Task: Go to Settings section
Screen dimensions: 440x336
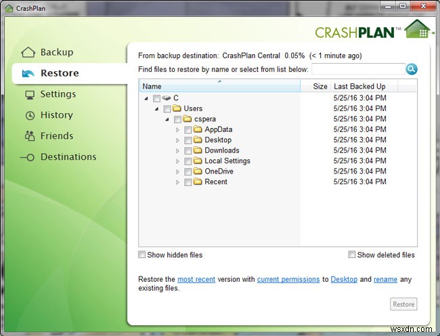Action: 58,94
